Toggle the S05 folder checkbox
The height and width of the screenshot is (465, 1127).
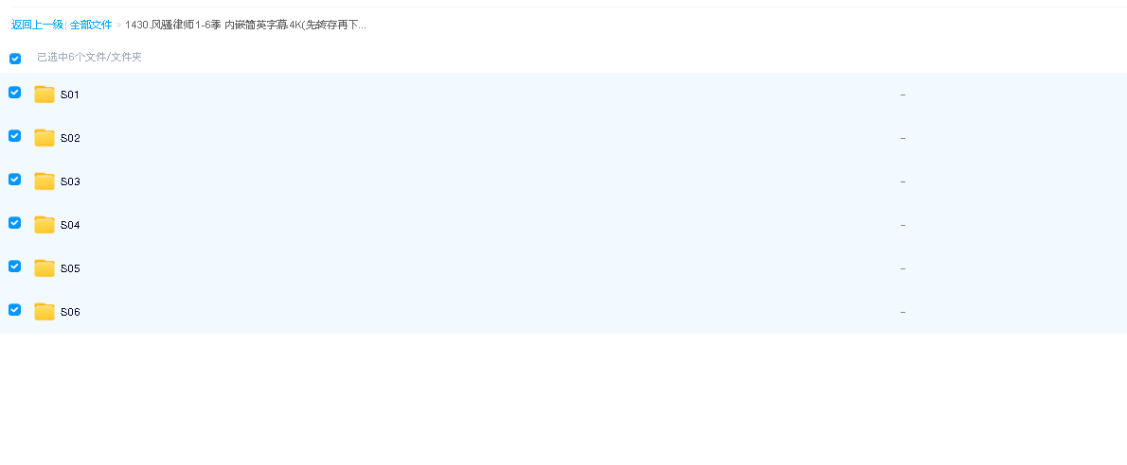(14, 267)
